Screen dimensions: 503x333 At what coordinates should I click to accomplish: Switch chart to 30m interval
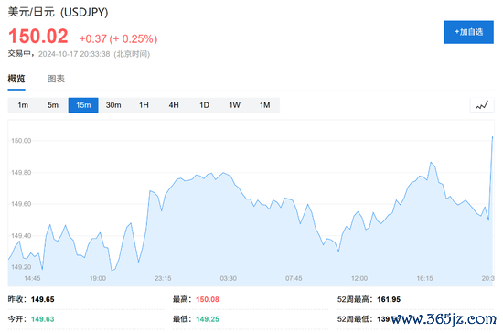113,105
